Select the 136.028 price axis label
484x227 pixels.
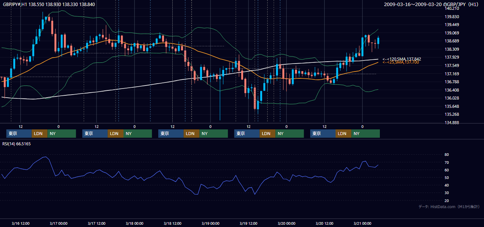pos(452,98)
